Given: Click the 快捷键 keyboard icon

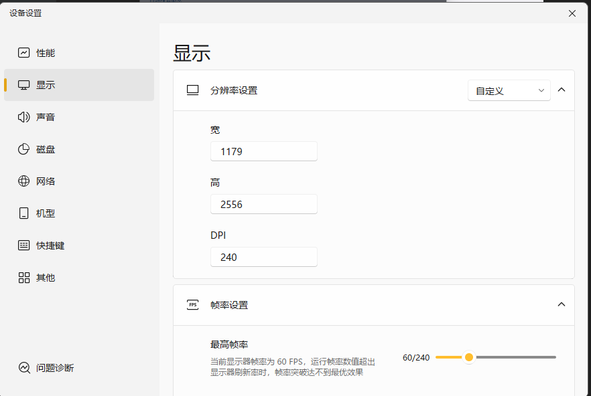Looking at the screenshot, I should [x=24, y=245].
